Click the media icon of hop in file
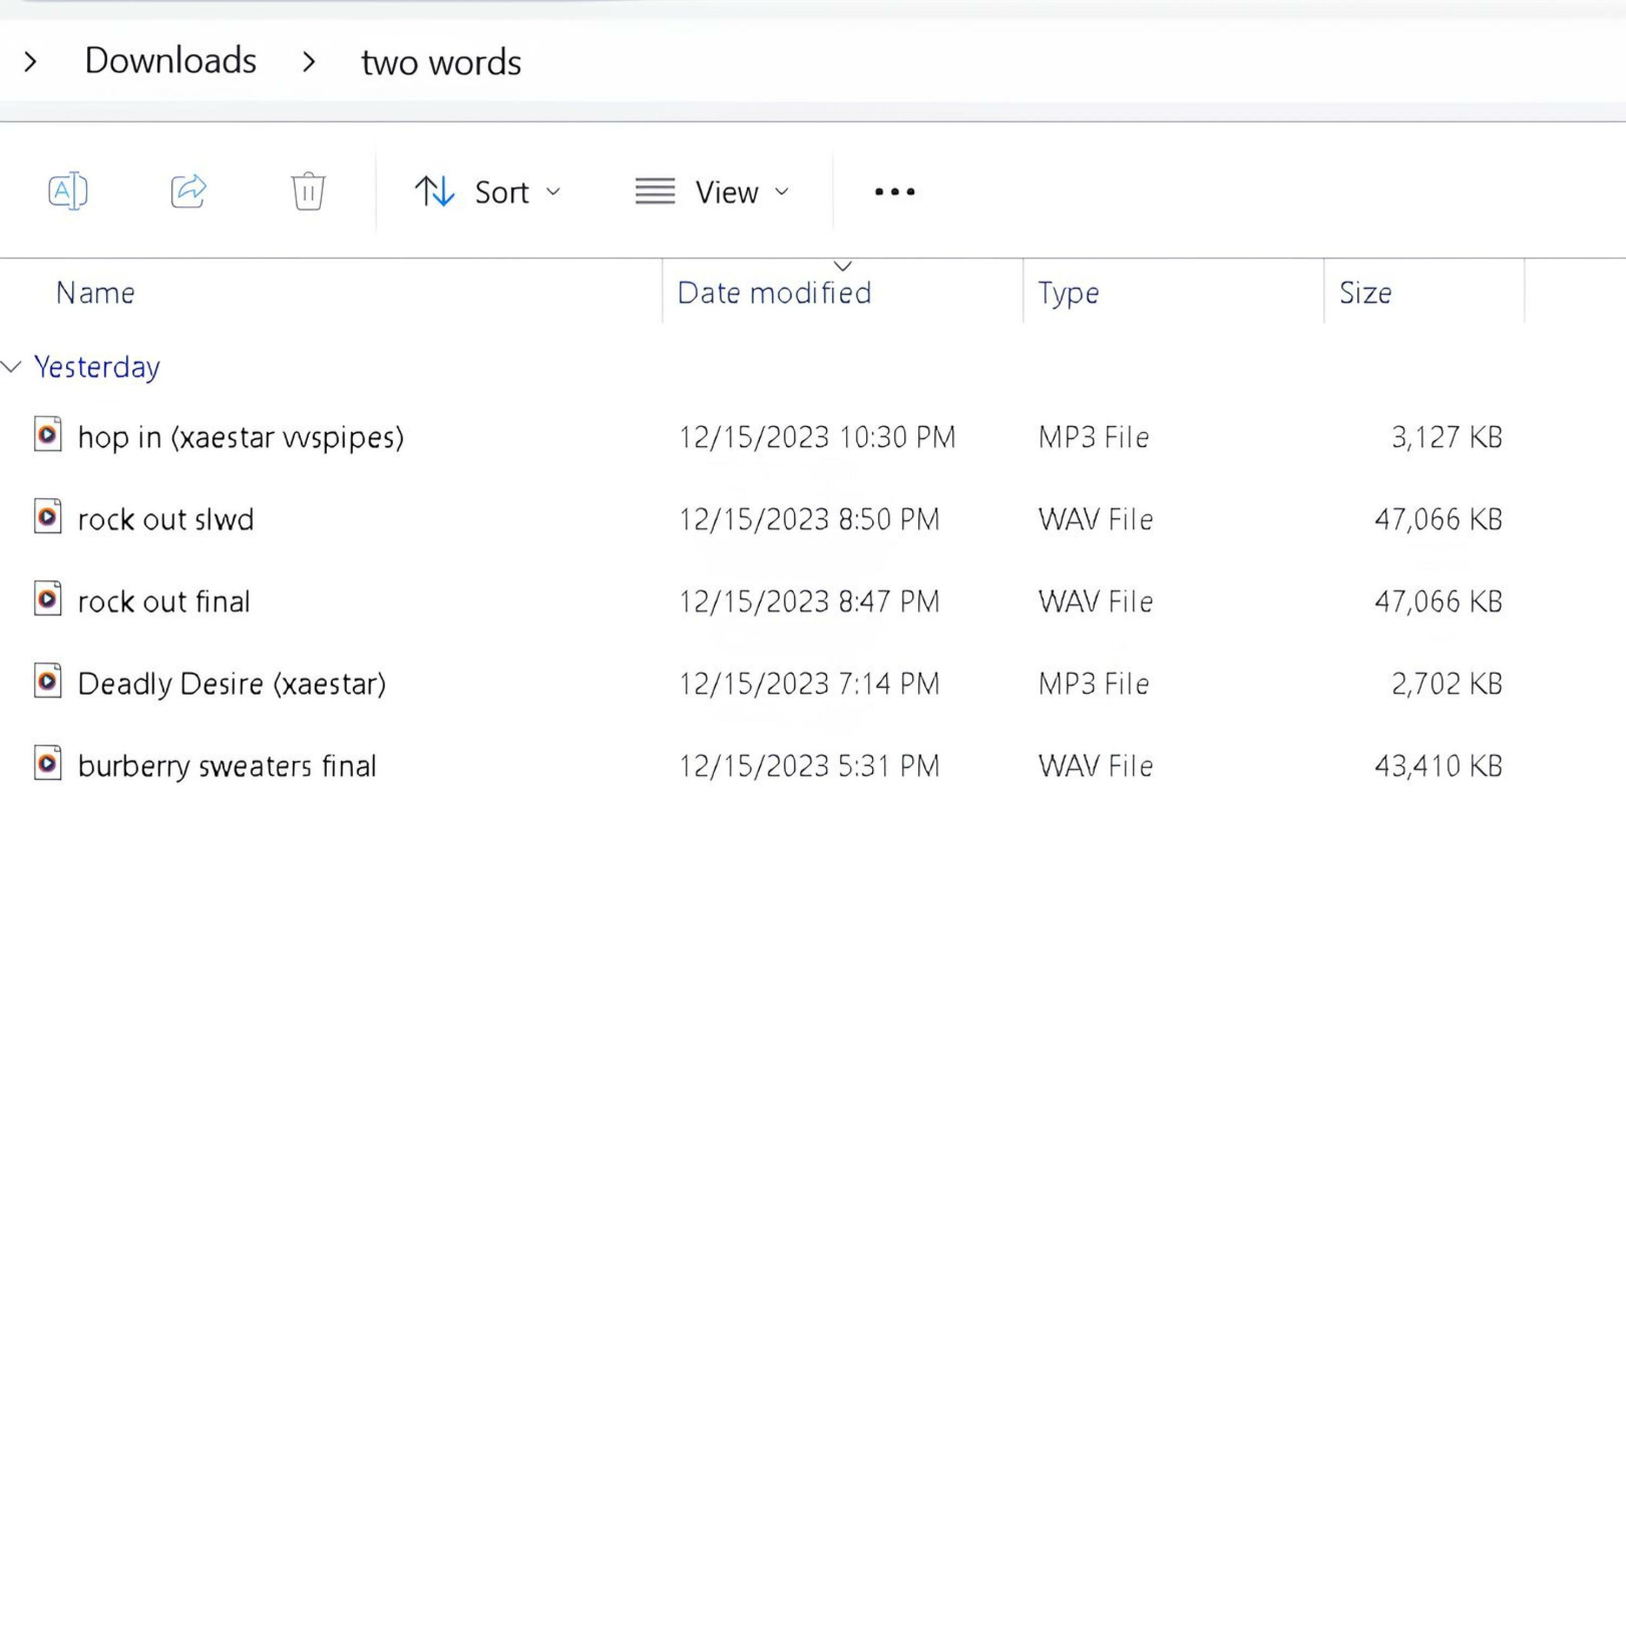This screenshot has width=1626, height=1626. pos(48,435)
